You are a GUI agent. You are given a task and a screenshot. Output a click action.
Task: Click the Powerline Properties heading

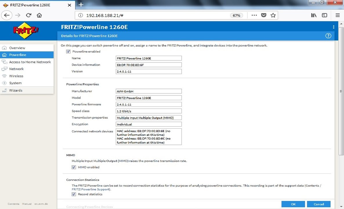(x=82, y=84)
